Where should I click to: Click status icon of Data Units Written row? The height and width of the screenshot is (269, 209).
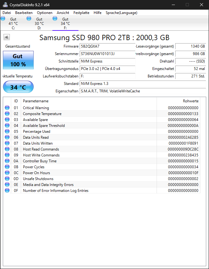(x=7, y=143)
